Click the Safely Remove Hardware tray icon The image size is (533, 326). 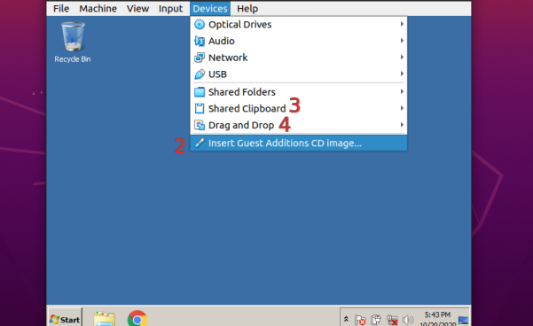point(376,320)
